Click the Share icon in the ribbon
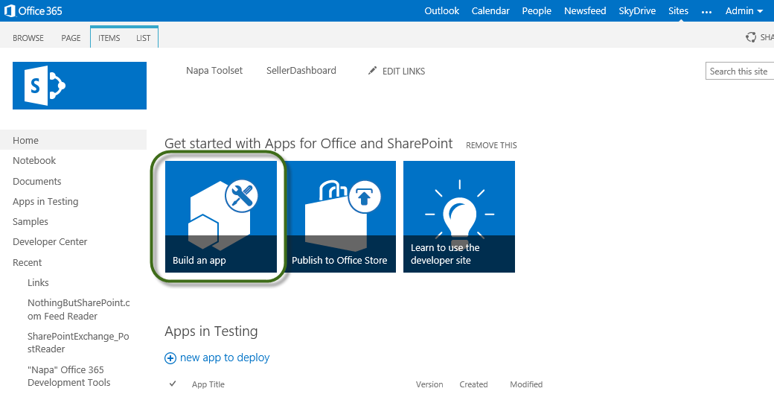The image size is (774, 397). 751,37
